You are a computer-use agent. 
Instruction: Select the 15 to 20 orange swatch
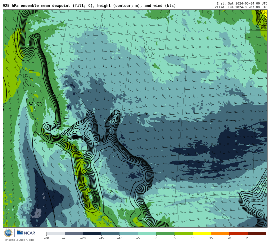click(220, 233)
